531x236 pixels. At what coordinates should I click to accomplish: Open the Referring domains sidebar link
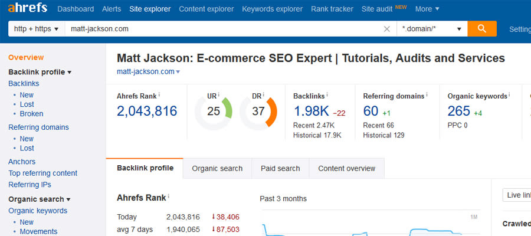[38, 127]
